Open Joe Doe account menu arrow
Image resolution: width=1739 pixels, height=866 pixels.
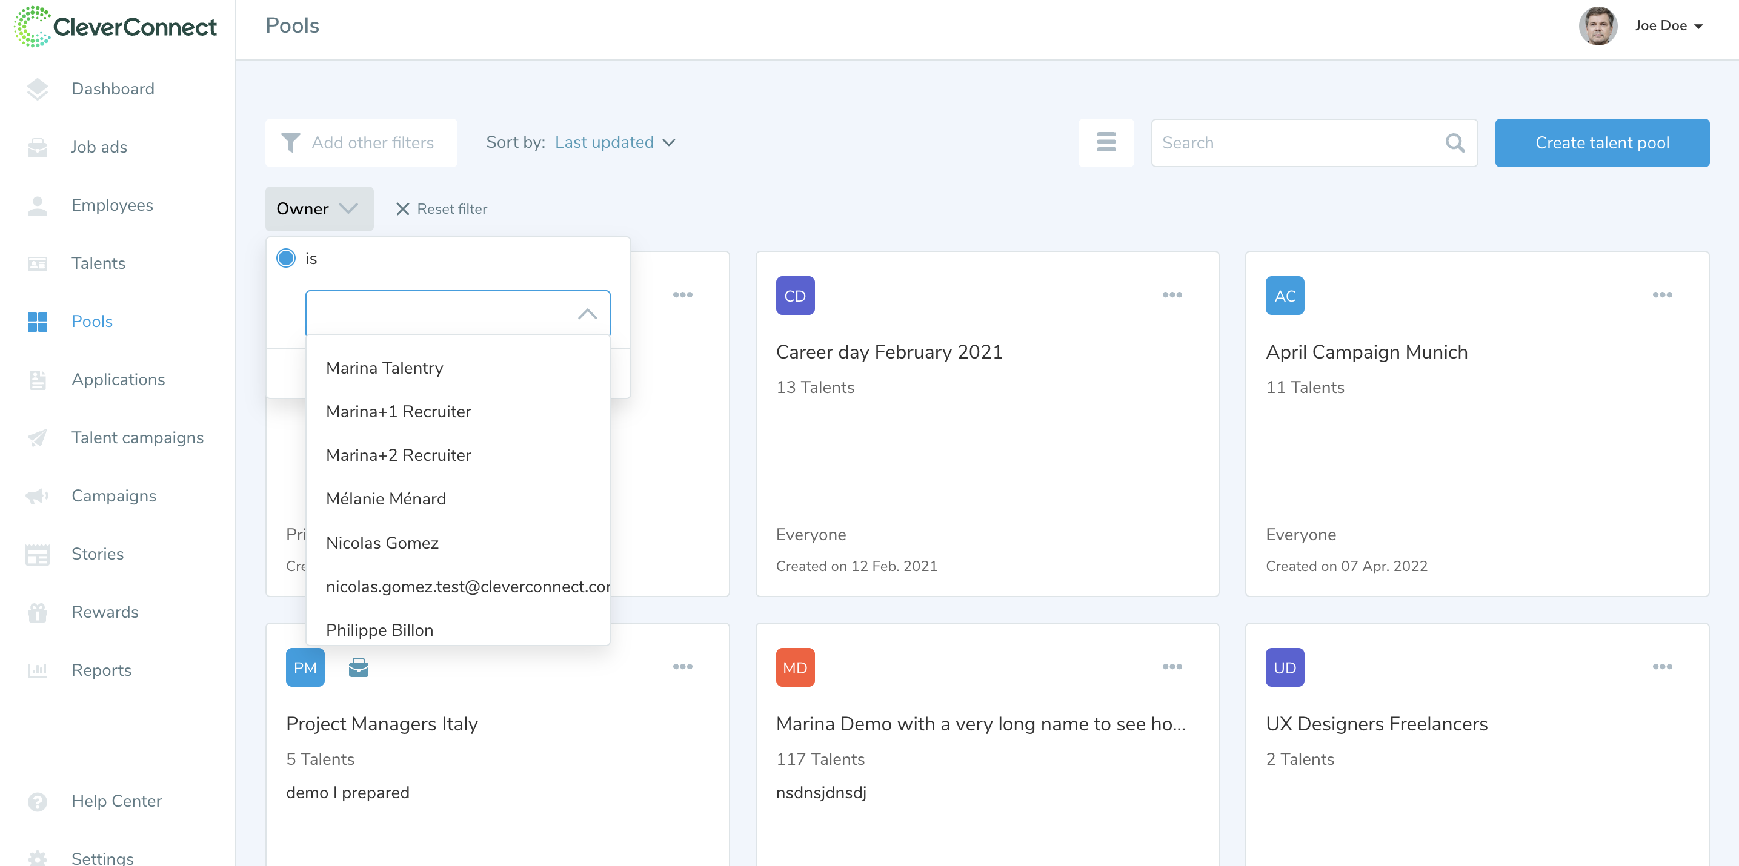1698,26
